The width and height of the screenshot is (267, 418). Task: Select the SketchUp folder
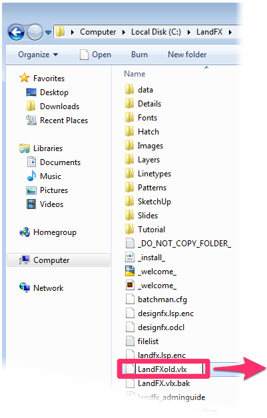tap(154, 202)
